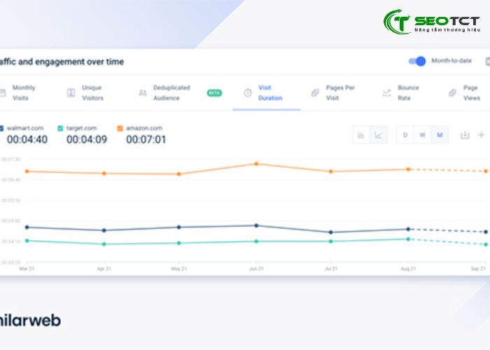This screenshot has height=350, width=490.
Task: Click the target.com Apr 21 data point
Action: point(104,244)
